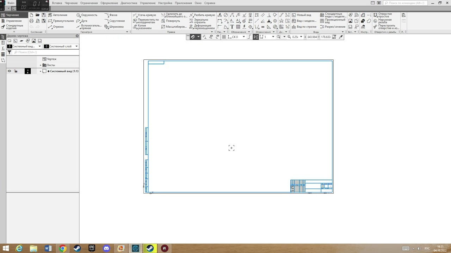Open the Справка menu
Image resolution: width=451 pixels, height=253 pixels.
210,3
